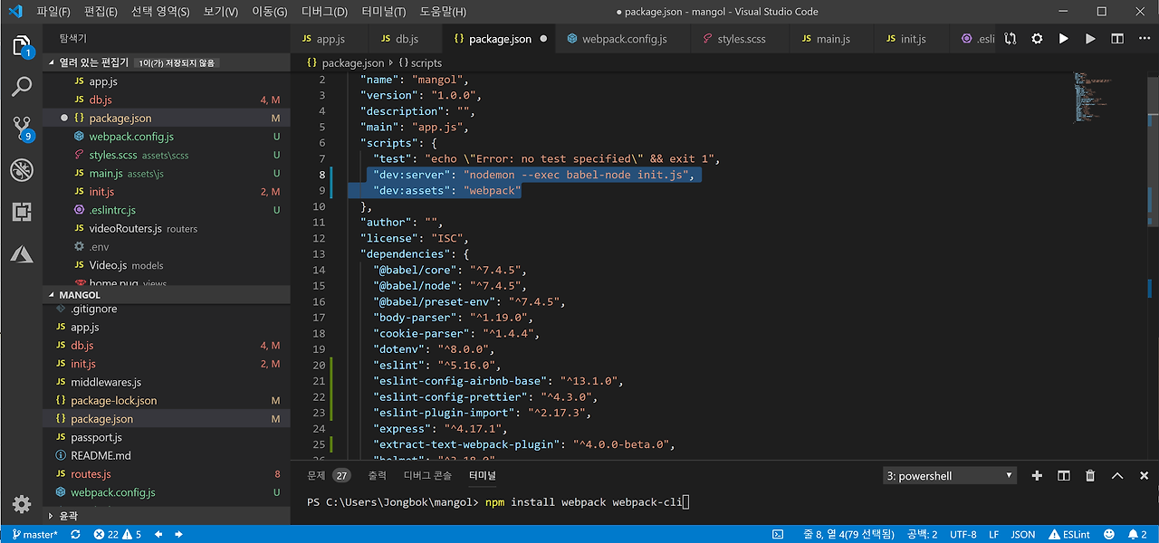Open the Search view in activity bar
This screenshot has width=1159, height=543.
point(22,87)
